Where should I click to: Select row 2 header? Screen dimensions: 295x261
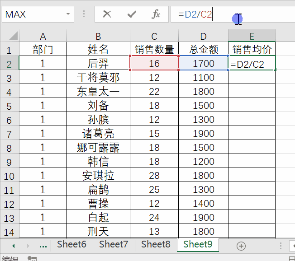pos(9,64)
